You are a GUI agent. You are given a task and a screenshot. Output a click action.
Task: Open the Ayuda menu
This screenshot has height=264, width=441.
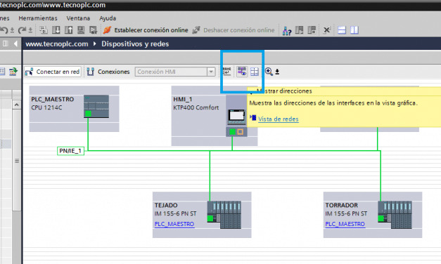(108, 18)
